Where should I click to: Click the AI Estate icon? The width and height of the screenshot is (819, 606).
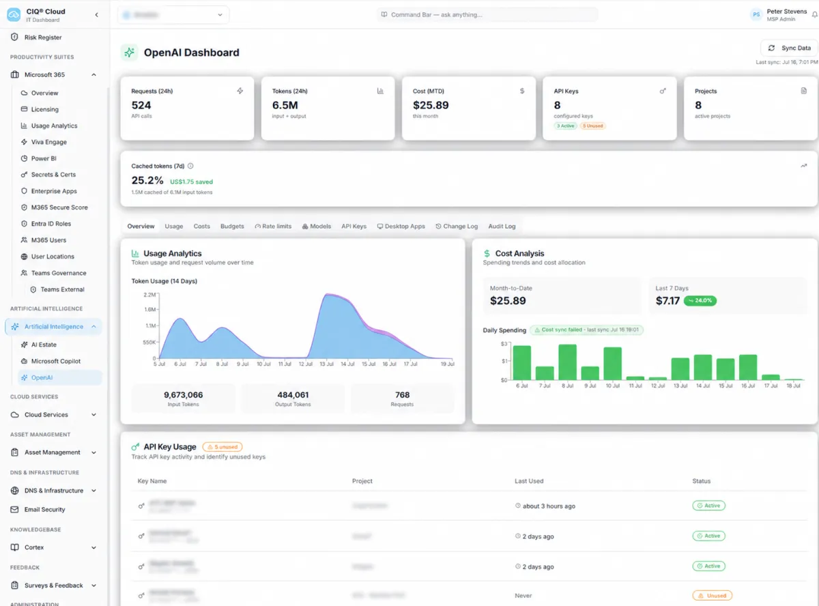(x=25, y=345)
